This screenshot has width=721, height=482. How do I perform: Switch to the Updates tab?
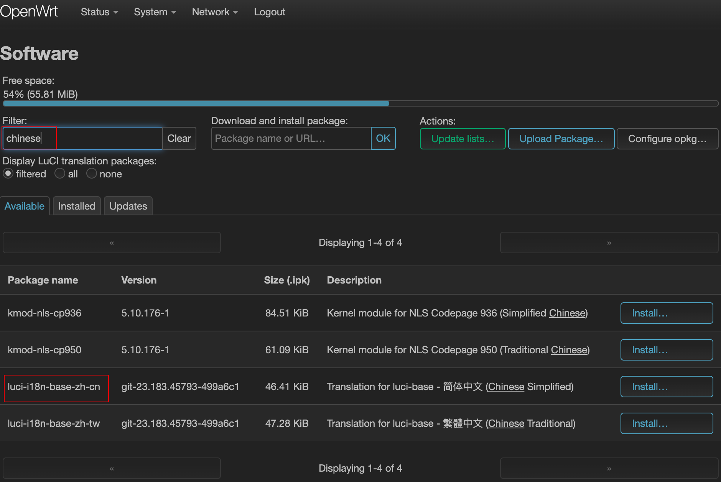pyautogui.click(x=128, y=206)
